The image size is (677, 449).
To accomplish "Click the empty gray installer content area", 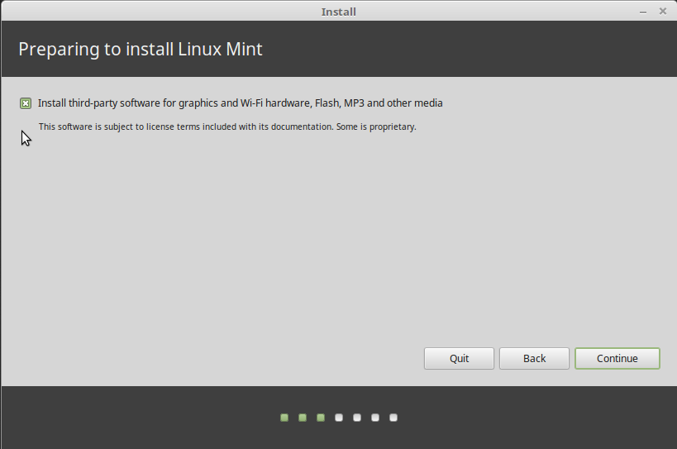I will click(x=331, y=248).
